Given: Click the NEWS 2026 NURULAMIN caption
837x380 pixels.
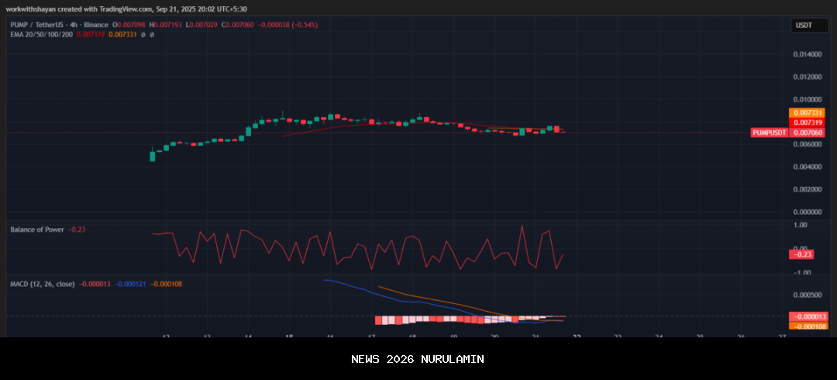Looking at the screenshot, I should click(x=418, y=359).
